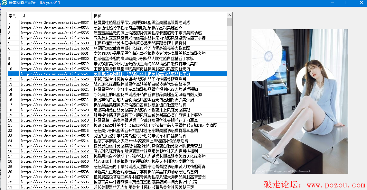Image resolution: width=367 pixels, height=190 pixels.
Task: Click row 24 with article-5514 URL
Action: 55,141
